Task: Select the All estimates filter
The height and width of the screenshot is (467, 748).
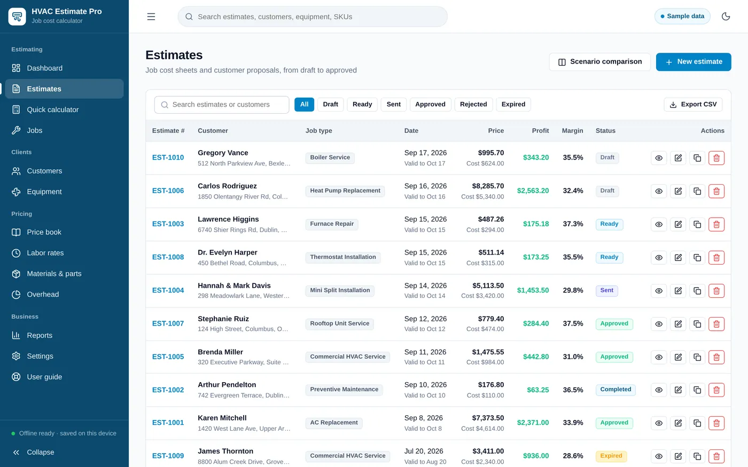Action: (x=304, y=105)
